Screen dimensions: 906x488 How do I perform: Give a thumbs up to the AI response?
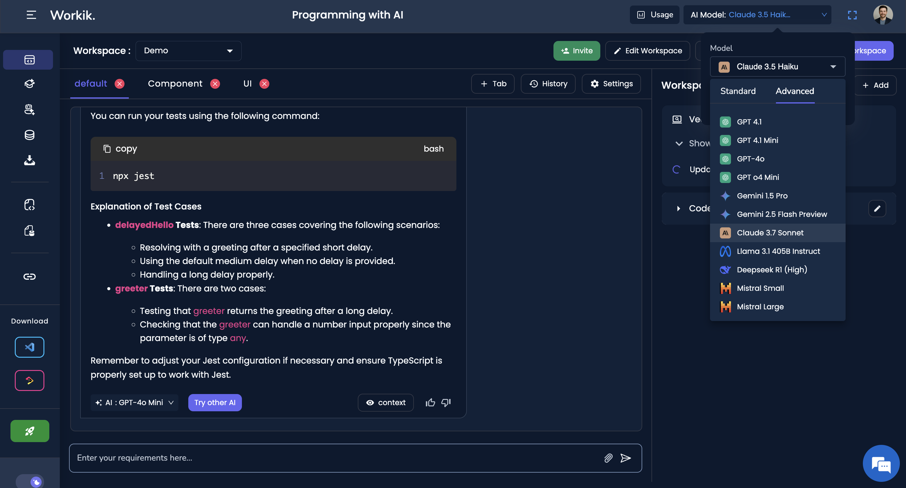pos(430,403)
